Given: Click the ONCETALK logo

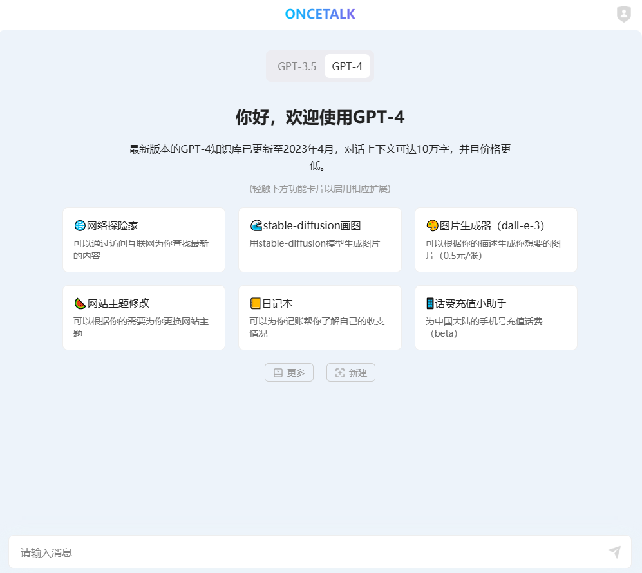Looking at the screenshot, I should pyautogui.click(x=320, y=14).
